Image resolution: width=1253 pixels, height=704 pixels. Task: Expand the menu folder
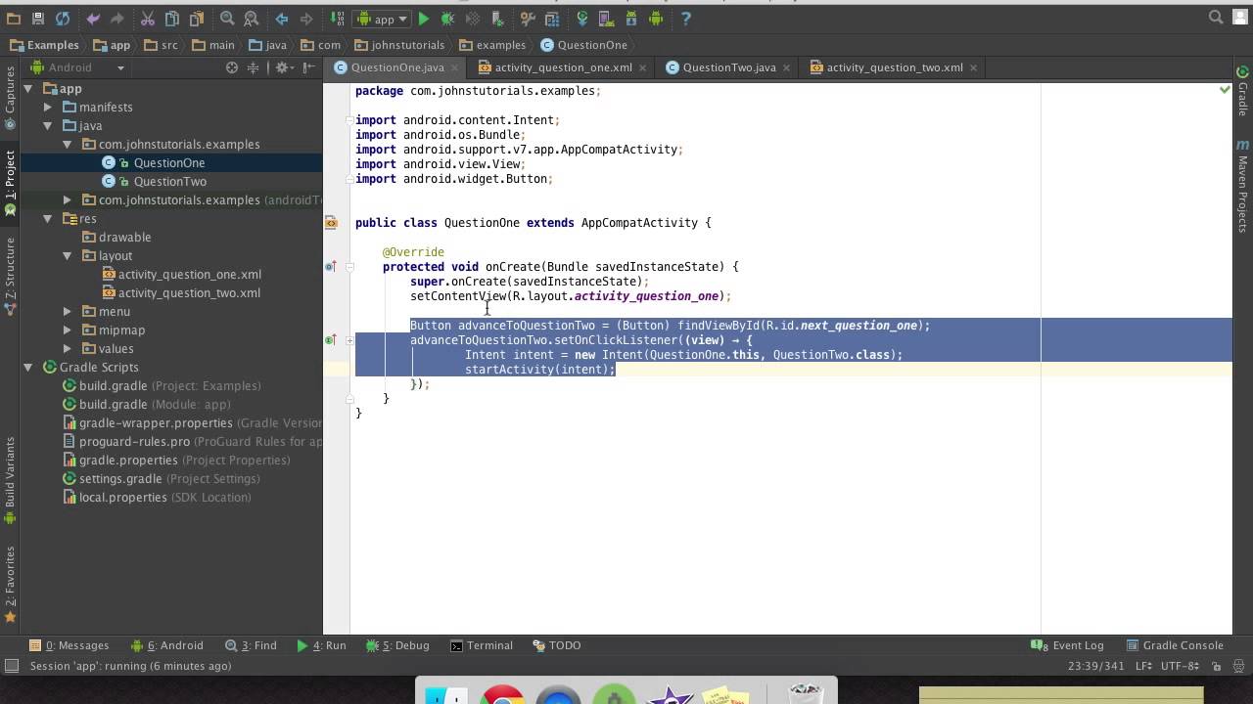pos(67,311)
